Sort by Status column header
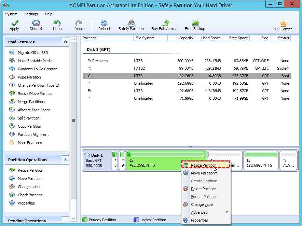The image size is (302, 226). 280,38
